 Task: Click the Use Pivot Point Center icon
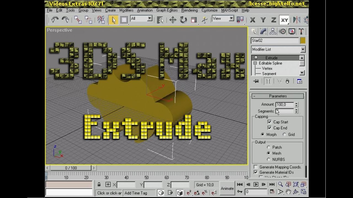(240, 20)
